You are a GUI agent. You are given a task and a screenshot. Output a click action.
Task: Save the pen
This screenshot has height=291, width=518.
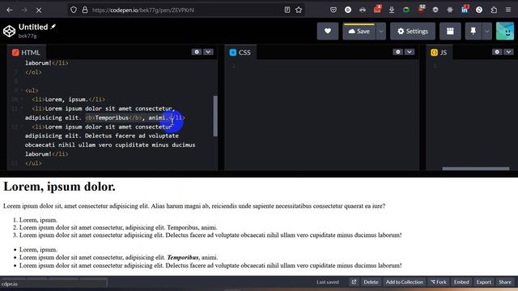(359, 31)
